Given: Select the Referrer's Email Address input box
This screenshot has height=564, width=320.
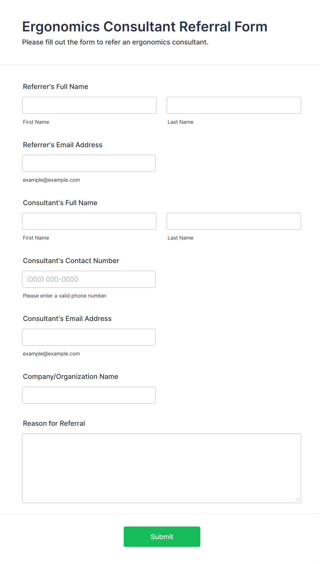Looking at the screenshot, I should coord(89,163).
